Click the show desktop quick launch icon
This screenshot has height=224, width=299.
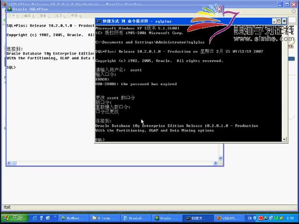pos(41,218)
